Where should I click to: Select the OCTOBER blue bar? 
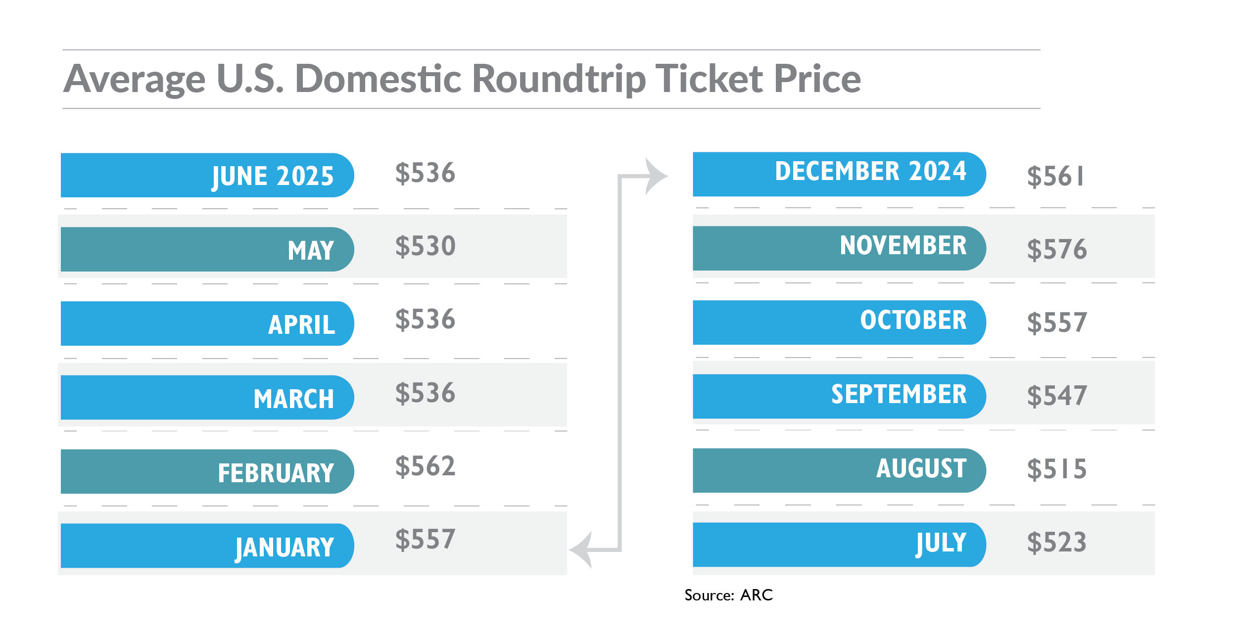839,322
